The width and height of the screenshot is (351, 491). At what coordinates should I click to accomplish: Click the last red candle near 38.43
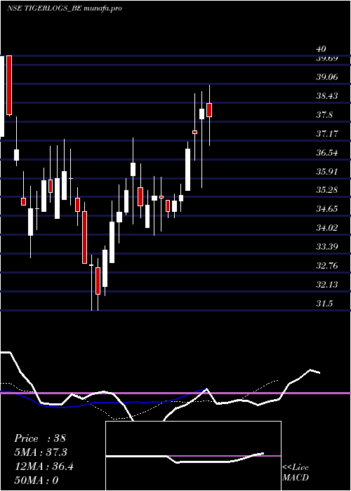pyautogui.click(x=209, y=110)
